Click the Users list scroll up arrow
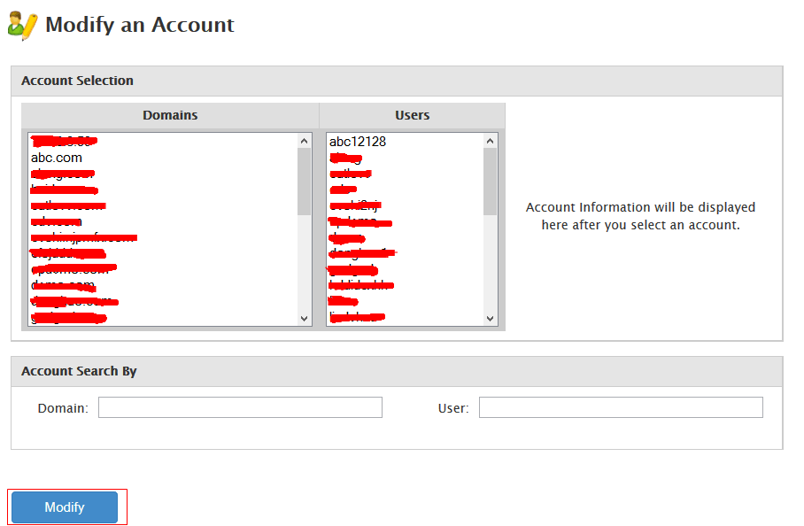 [491, 141]
